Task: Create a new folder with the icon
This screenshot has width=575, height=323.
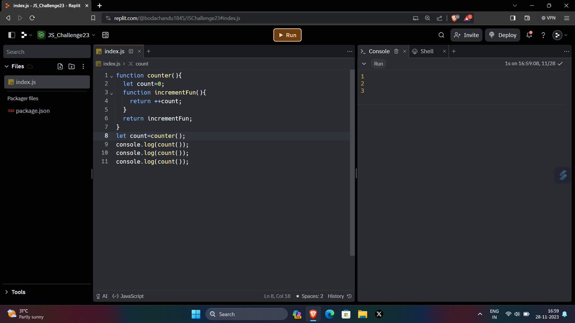Action: 71,67
